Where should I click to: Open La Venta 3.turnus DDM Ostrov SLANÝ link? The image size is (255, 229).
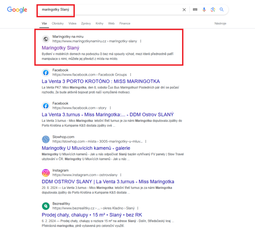108,114
